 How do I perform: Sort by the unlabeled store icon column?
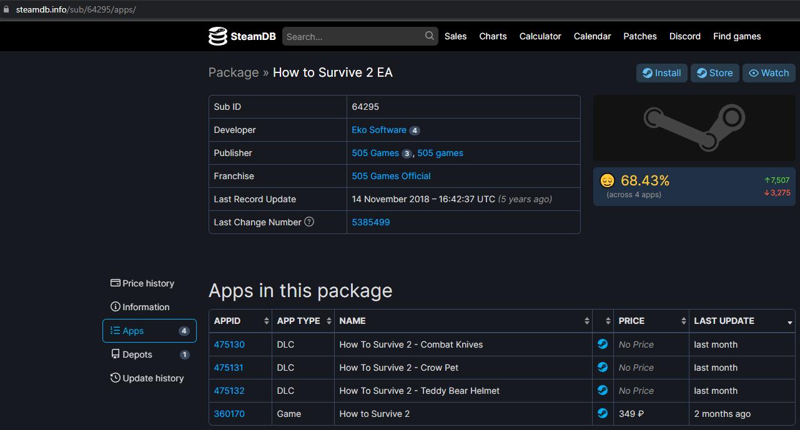point(603,321)
